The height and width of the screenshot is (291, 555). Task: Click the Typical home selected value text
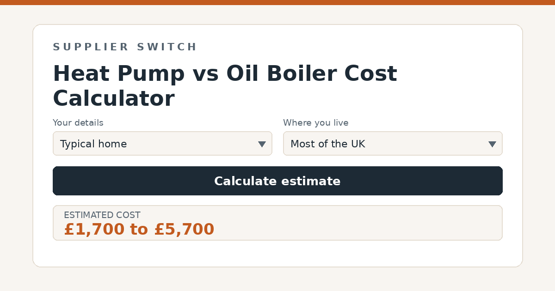tap(93, 144)
